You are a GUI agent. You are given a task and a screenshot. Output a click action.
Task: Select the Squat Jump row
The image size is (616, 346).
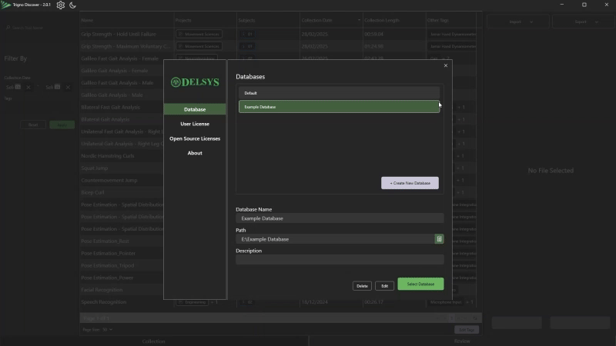(122, 168)
